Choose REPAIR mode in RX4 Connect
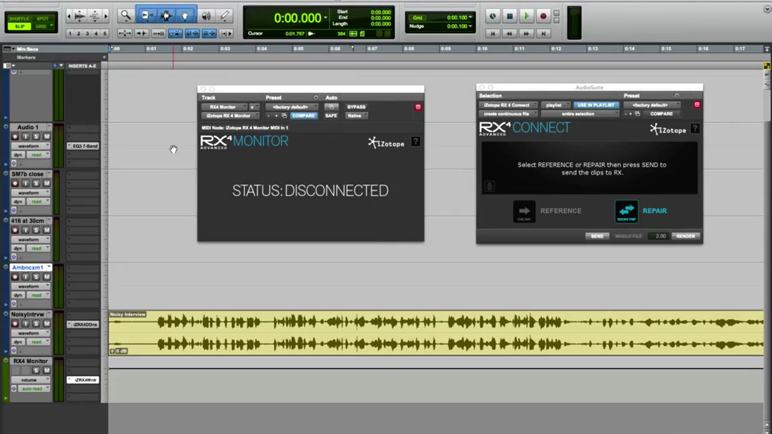Screen dimensions: 772x434 tap(641, 211)
